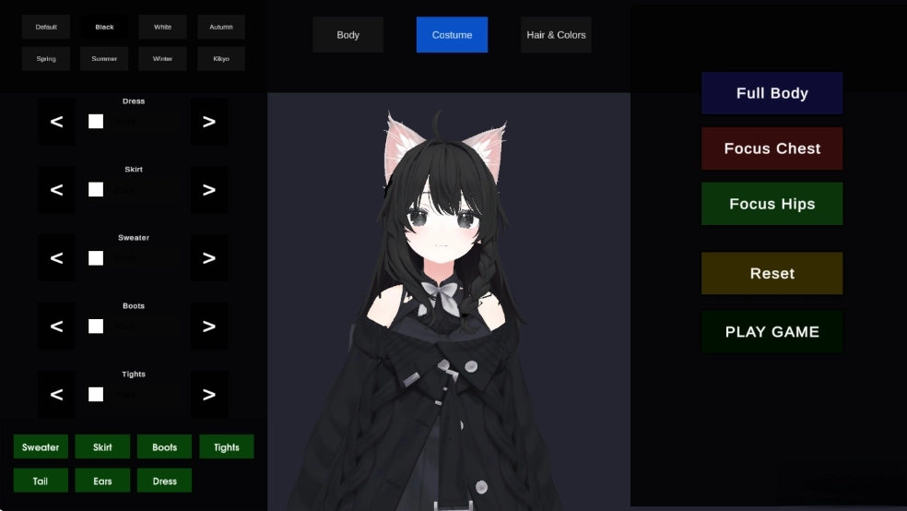This screenshot has width=907, height=511.
Task: Select the Kikyo costume preset
Action: pyautogui.click(x=221, y=59)
